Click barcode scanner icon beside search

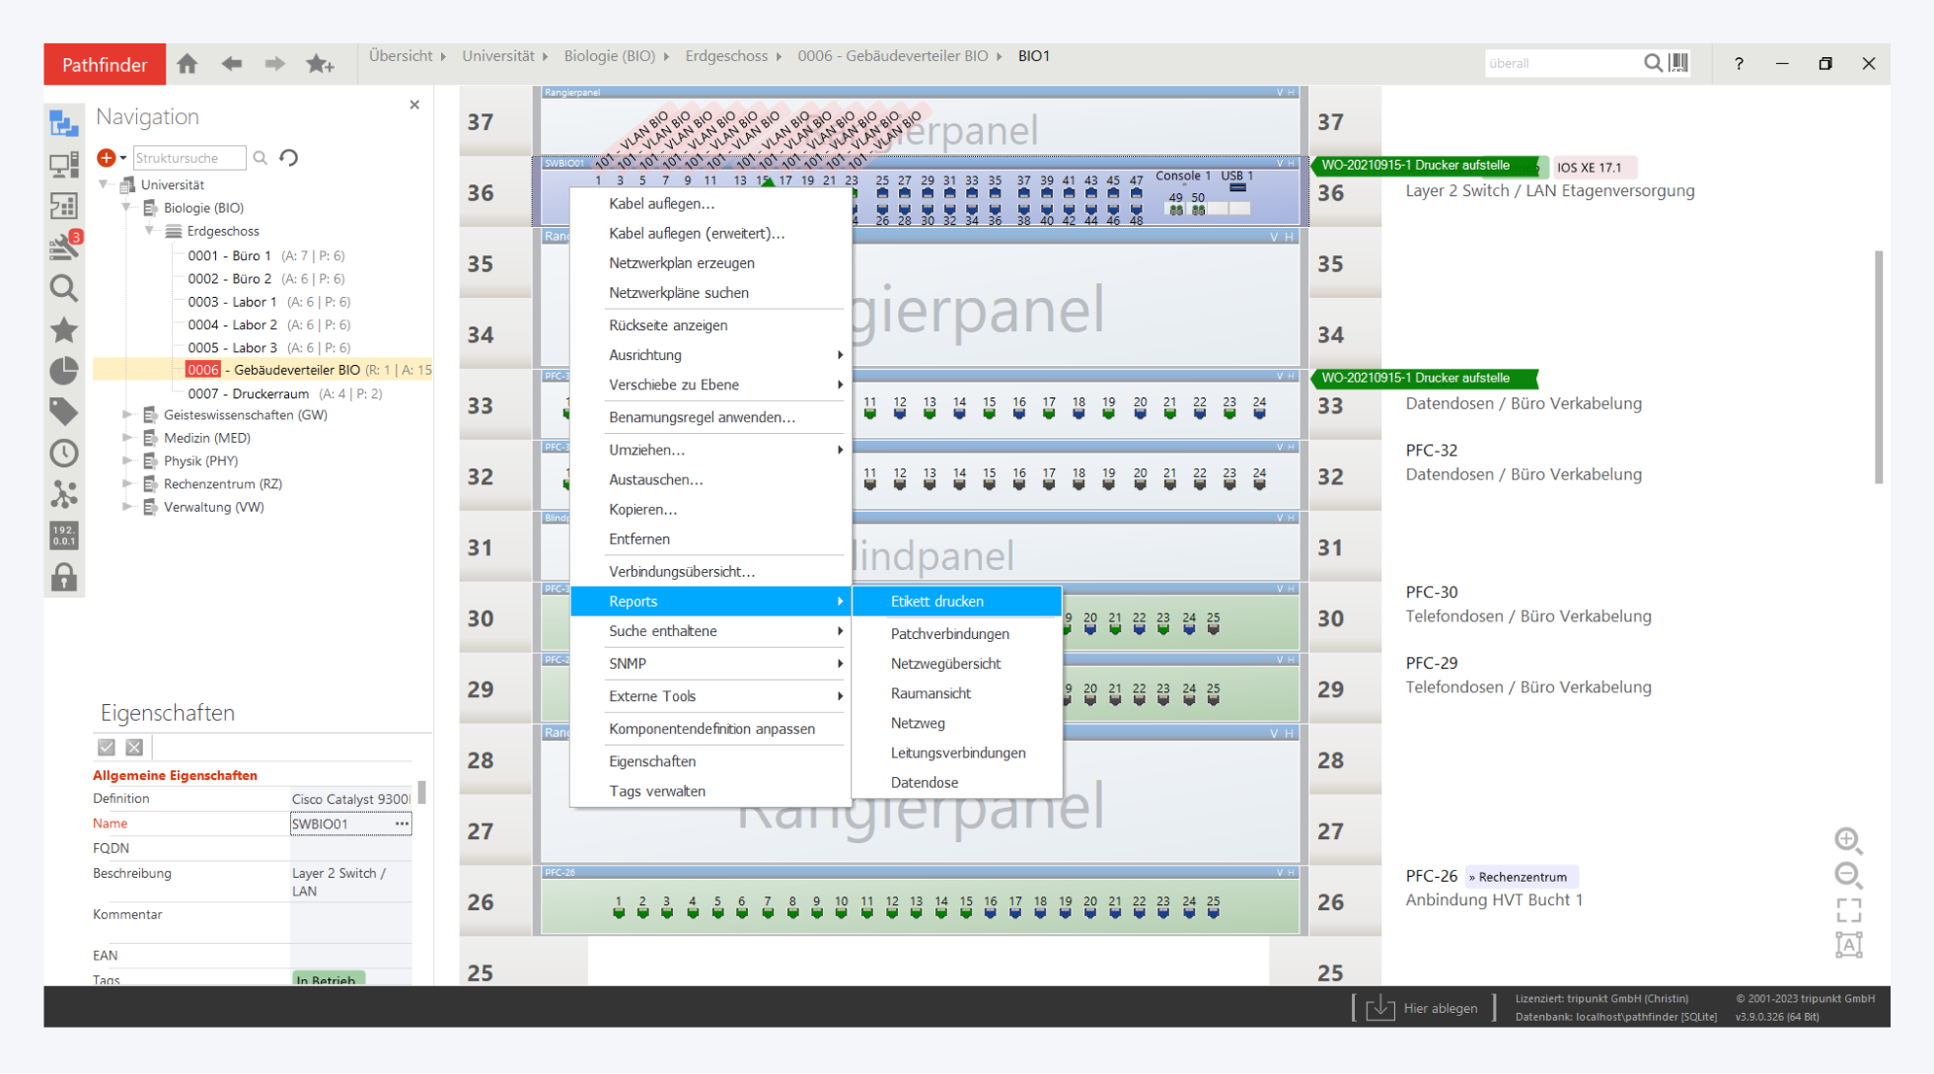tap(1679, 63)
